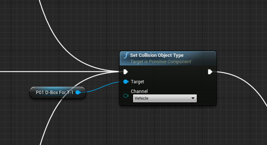
Task: Click the Channel label text
Action: pos(139,91)
